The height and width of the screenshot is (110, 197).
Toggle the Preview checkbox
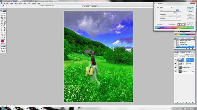coord(187,25)
